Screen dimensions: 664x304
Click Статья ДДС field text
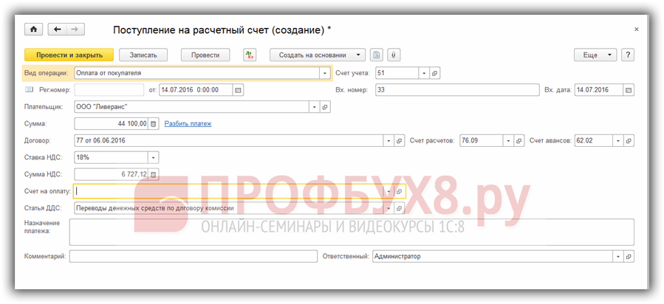(229, 208)
